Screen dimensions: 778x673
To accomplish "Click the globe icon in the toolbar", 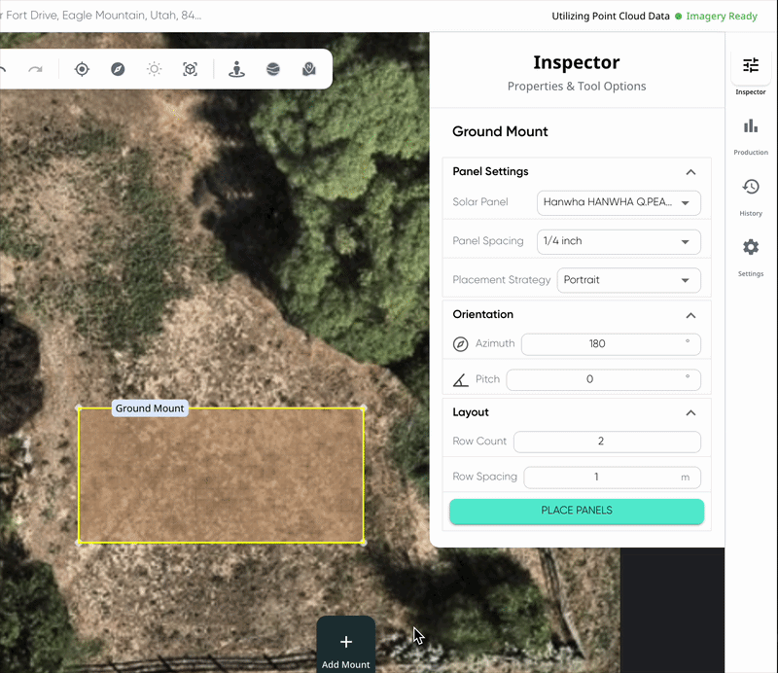I will (272, 69).
